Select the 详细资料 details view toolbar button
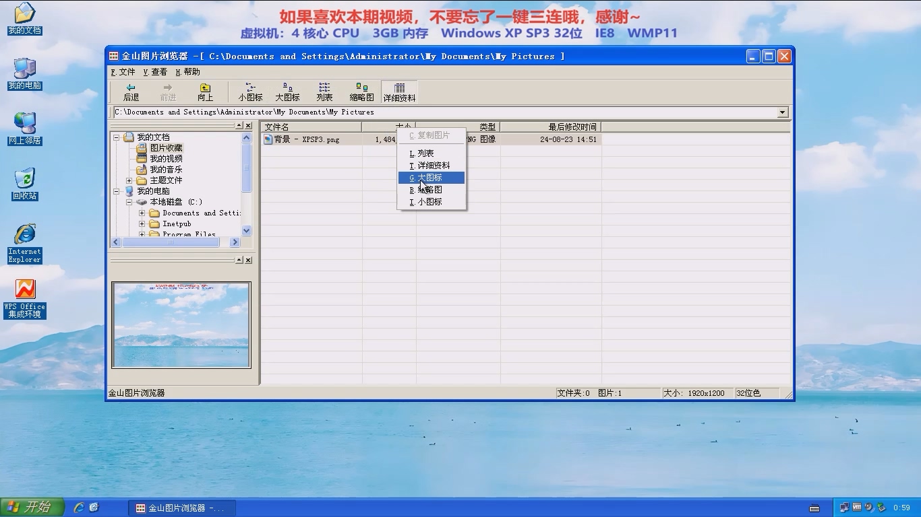 [x=399, y=92]
